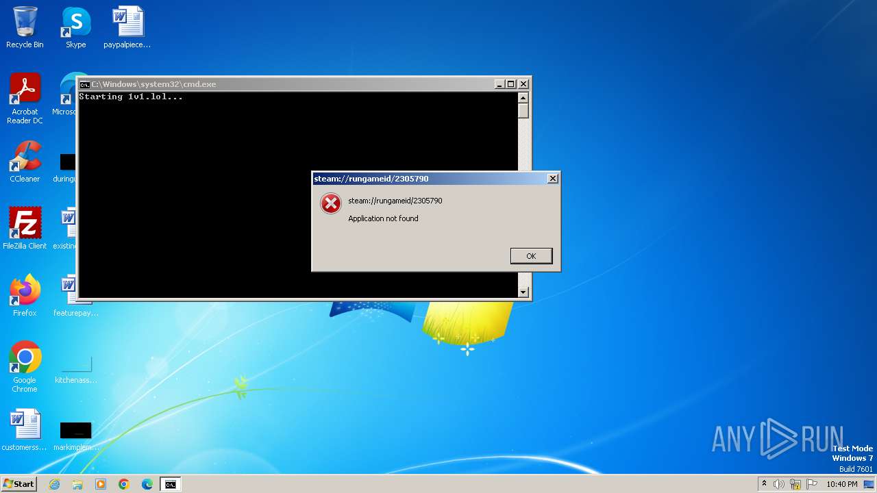The image size is (877, 493).
Task: Click the taskbar clock showing 10:40 PM
Action: point(842,484)
